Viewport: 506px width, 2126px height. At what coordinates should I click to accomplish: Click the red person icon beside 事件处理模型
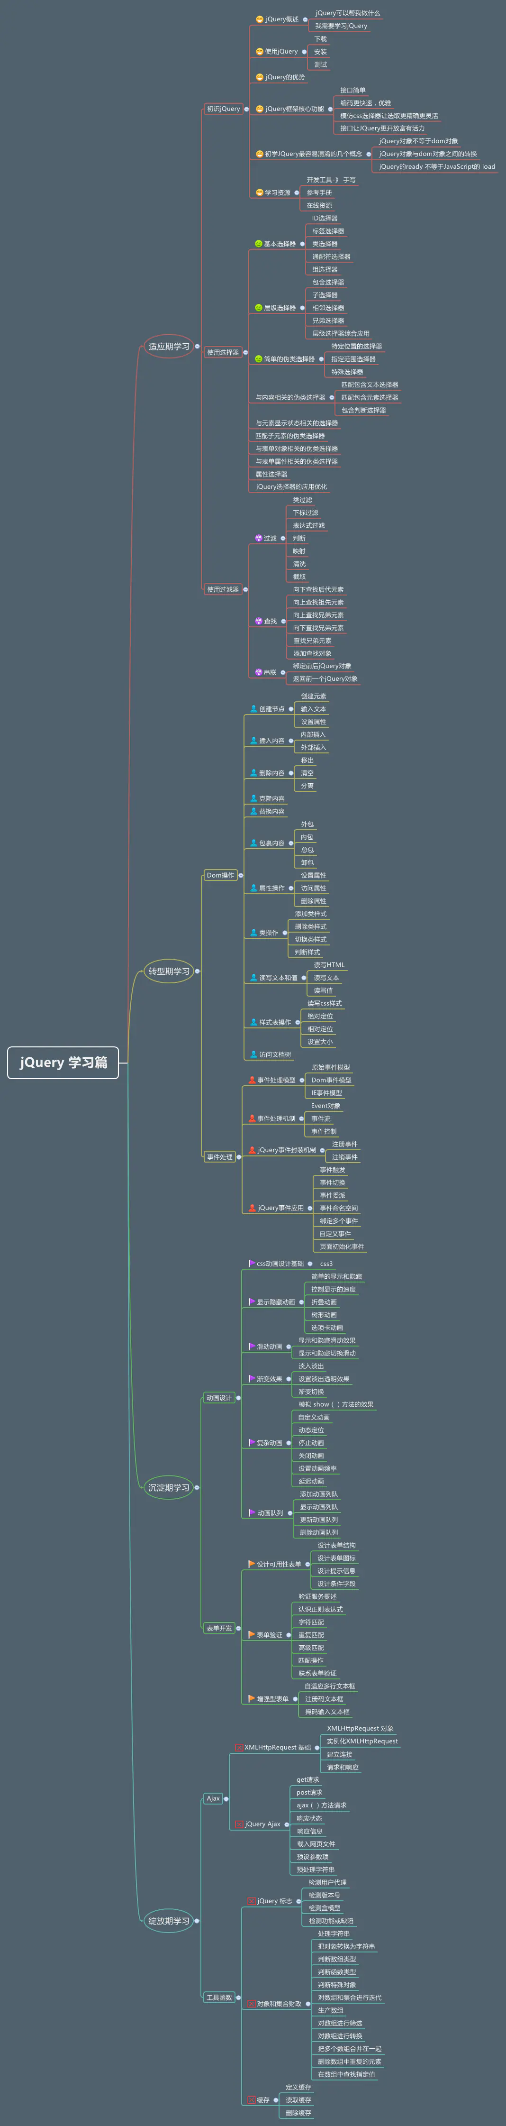click(252, 1081)
